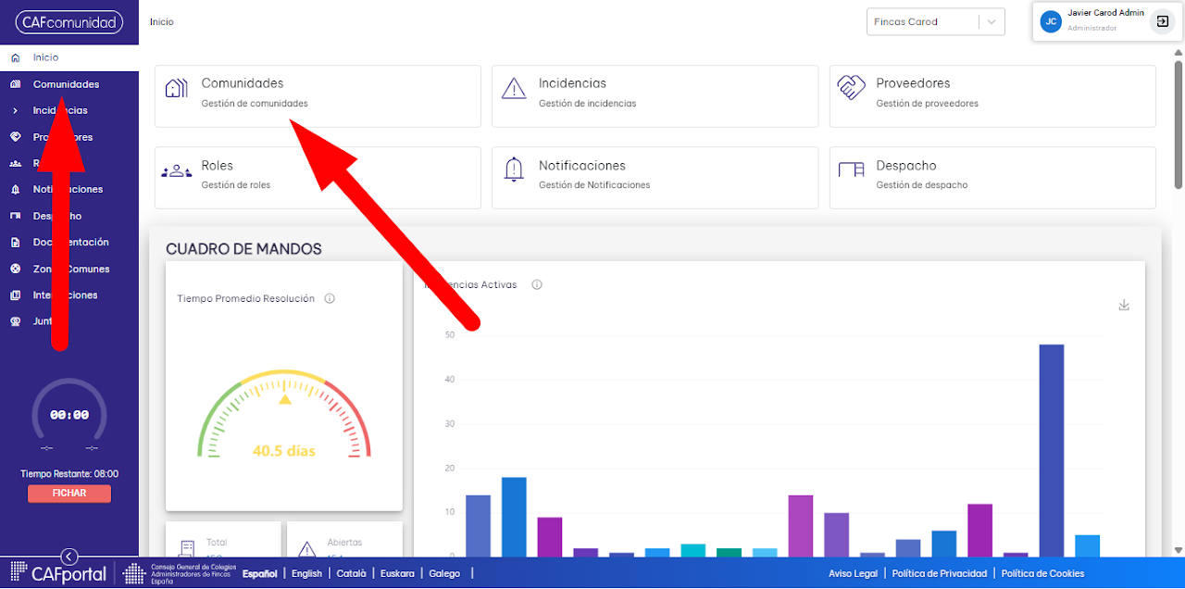The height and width of the screenshot is (589, 1185).
Task: Click the Roles people icon
Action: tap(176, 172)
